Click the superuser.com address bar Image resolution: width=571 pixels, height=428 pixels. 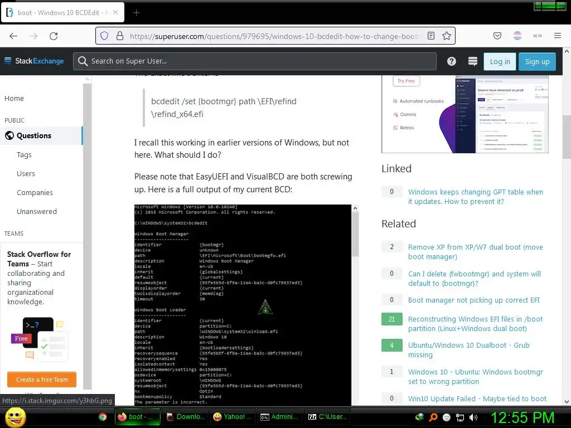[x=275, y=36]
